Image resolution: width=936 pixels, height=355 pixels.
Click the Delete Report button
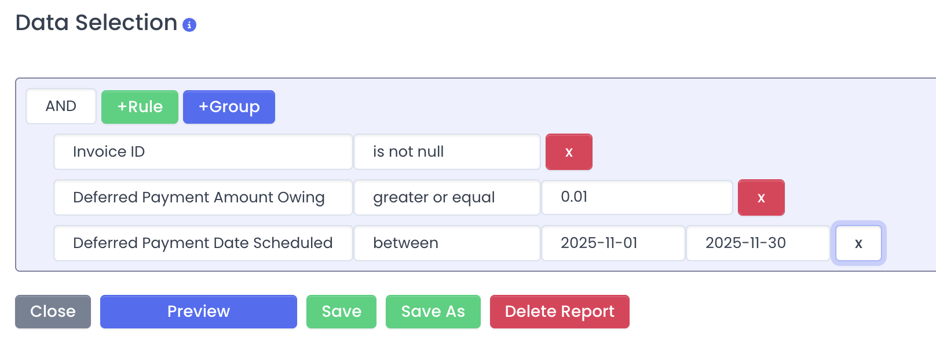pos(560,312)
